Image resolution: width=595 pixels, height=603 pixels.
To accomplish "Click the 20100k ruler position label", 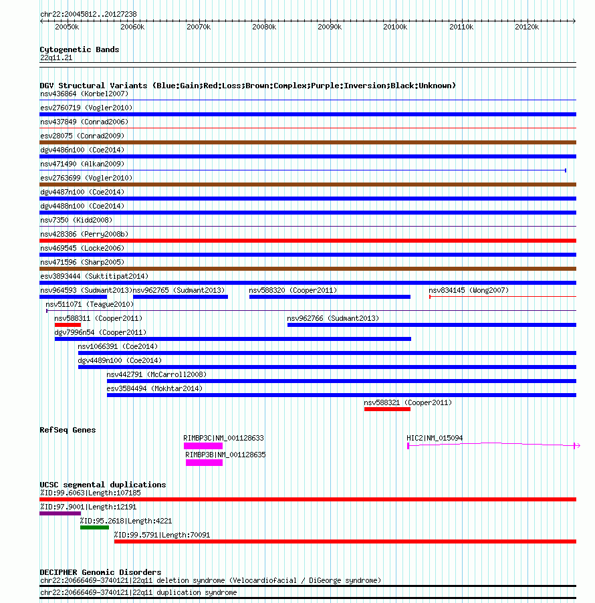I will pos(395,27).
